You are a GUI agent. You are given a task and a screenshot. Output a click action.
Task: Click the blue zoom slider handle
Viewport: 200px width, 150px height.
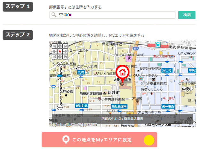point(60,76)
